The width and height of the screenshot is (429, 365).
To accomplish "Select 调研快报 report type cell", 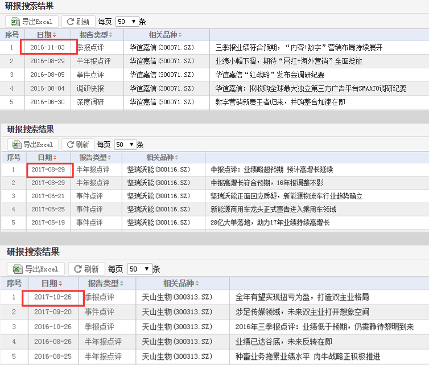I will pos(90,88).
